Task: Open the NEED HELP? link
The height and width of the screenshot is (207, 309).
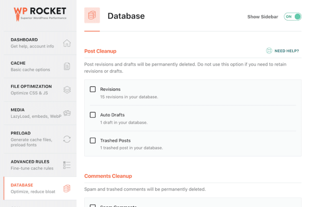Action: click(286, 51)
